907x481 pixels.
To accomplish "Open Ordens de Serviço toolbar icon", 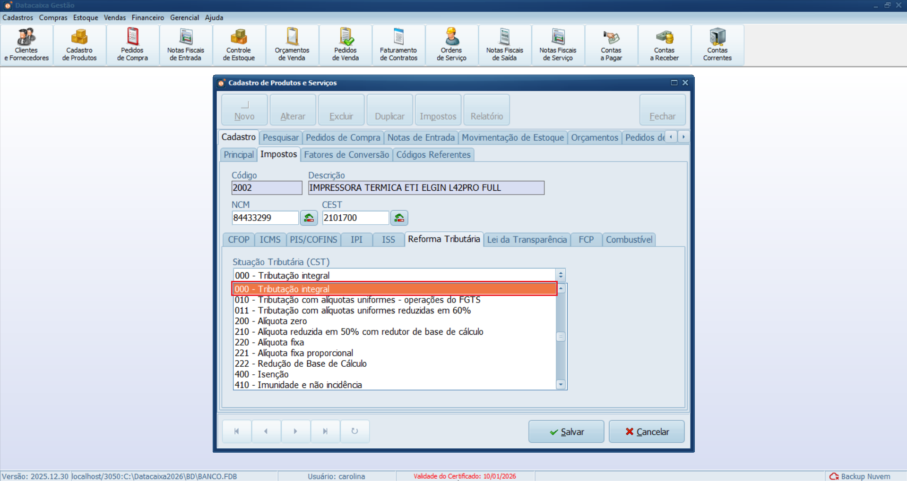I will [x=451, y=45].
